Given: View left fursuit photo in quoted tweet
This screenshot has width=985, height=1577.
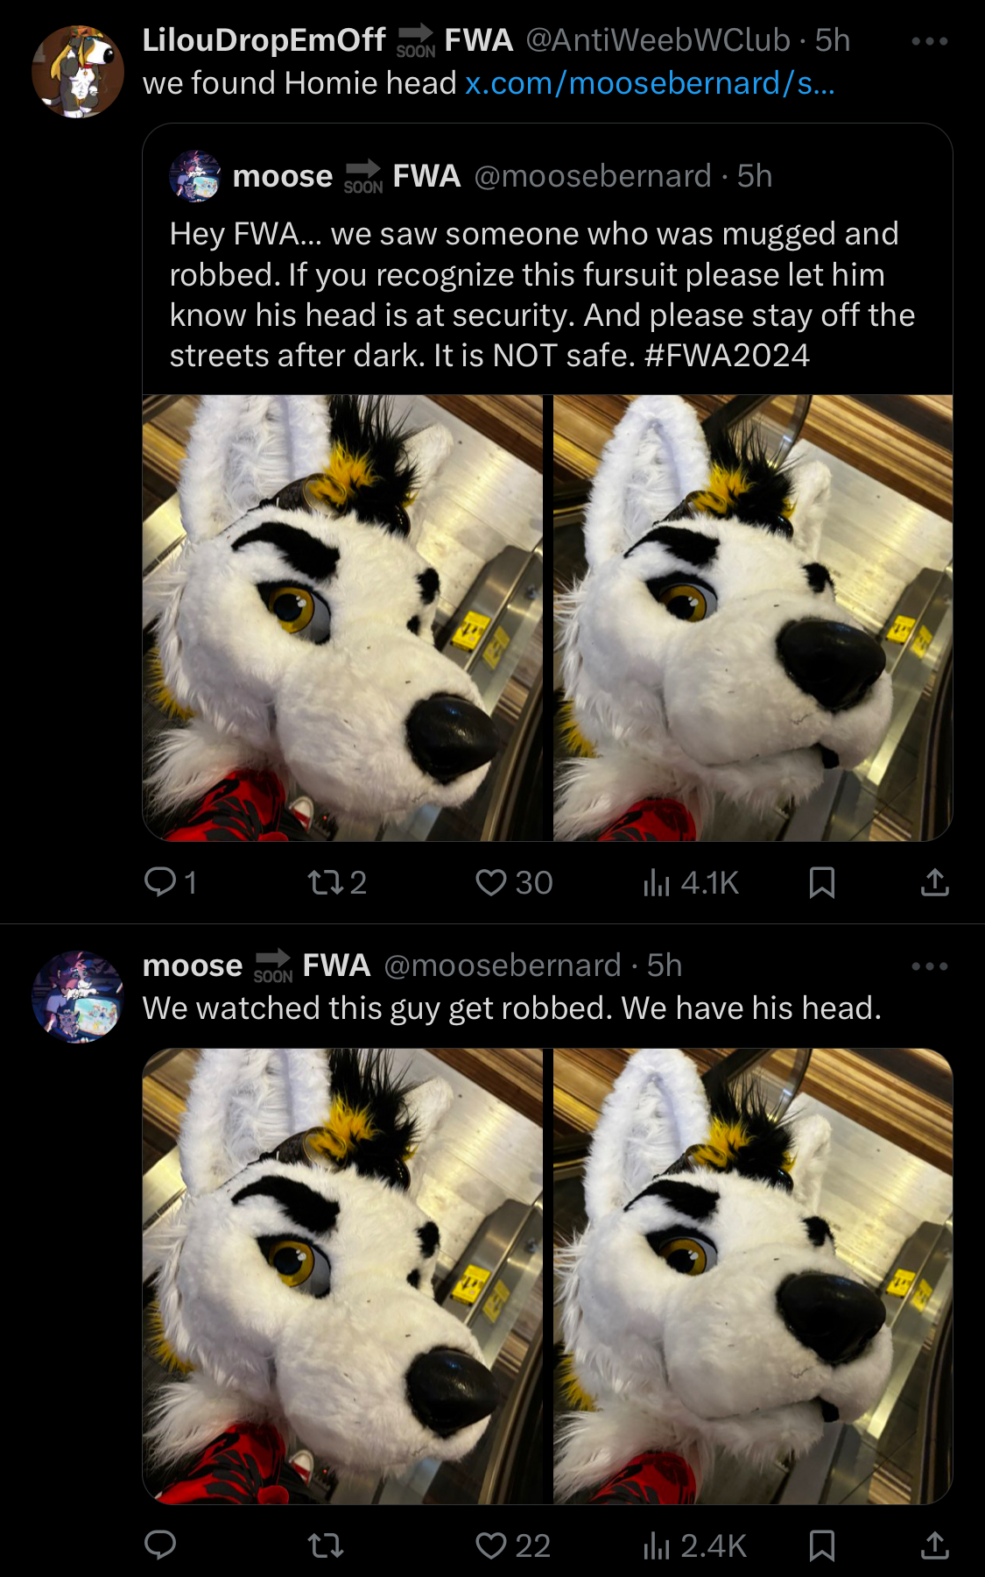Looking at the screenshot, I should point(342,618).
